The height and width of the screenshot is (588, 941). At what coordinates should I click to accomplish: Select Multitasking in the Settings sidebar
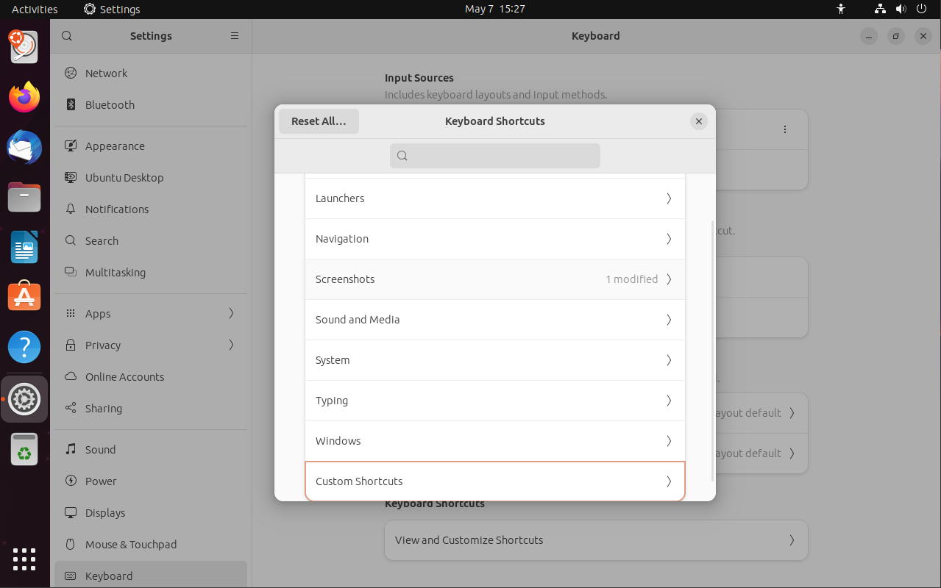click(151, 273)
